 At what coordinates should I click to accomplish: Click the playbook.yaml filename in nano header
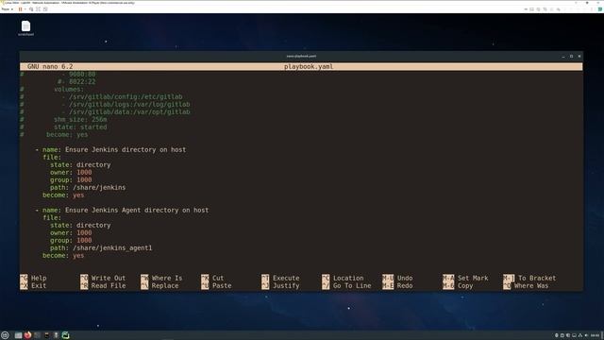click(x=309, y=67)
